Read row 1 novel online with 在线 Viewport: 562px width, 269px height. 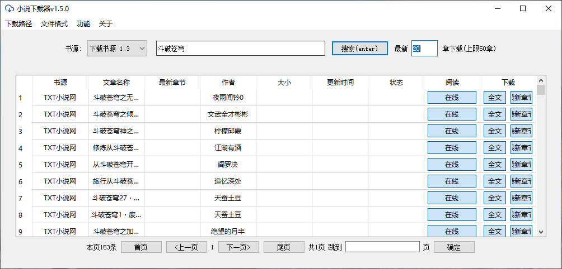point(452,98)
